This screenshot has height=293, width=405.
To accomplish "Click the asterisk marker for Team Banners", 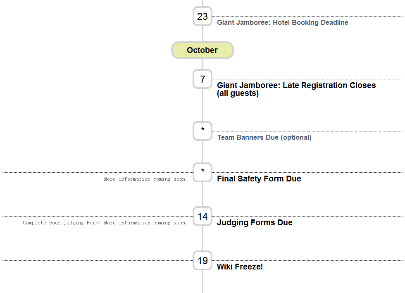I will (202, 131).
